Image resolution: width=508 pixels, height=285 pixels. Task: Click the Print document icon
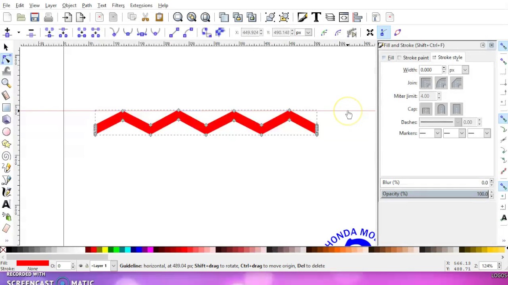click(x=48, y=17)
